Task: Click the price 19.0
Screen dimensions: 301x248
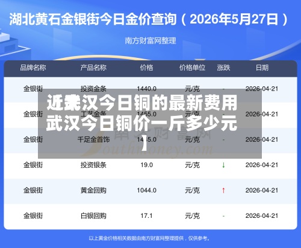Action: (x=146, y=165)
